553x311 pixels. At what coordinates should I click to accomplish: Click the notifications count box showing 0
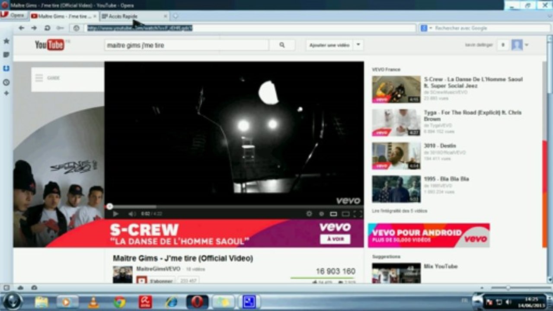[503, 45]
